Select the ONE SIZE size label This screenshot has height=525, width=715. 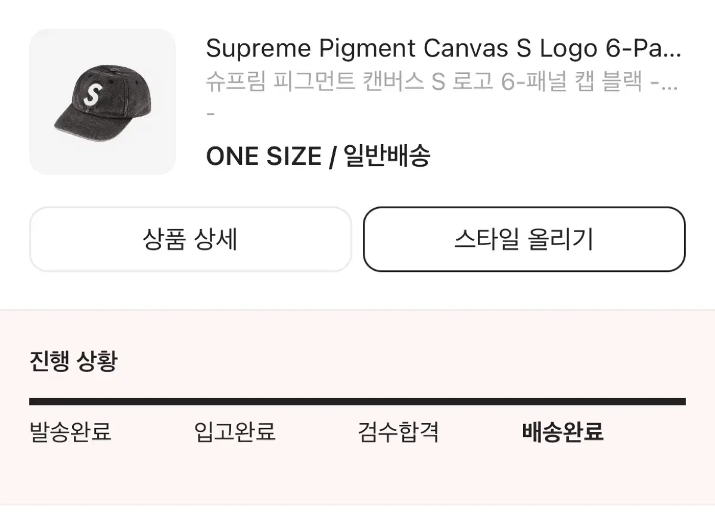tap(263, 157)
